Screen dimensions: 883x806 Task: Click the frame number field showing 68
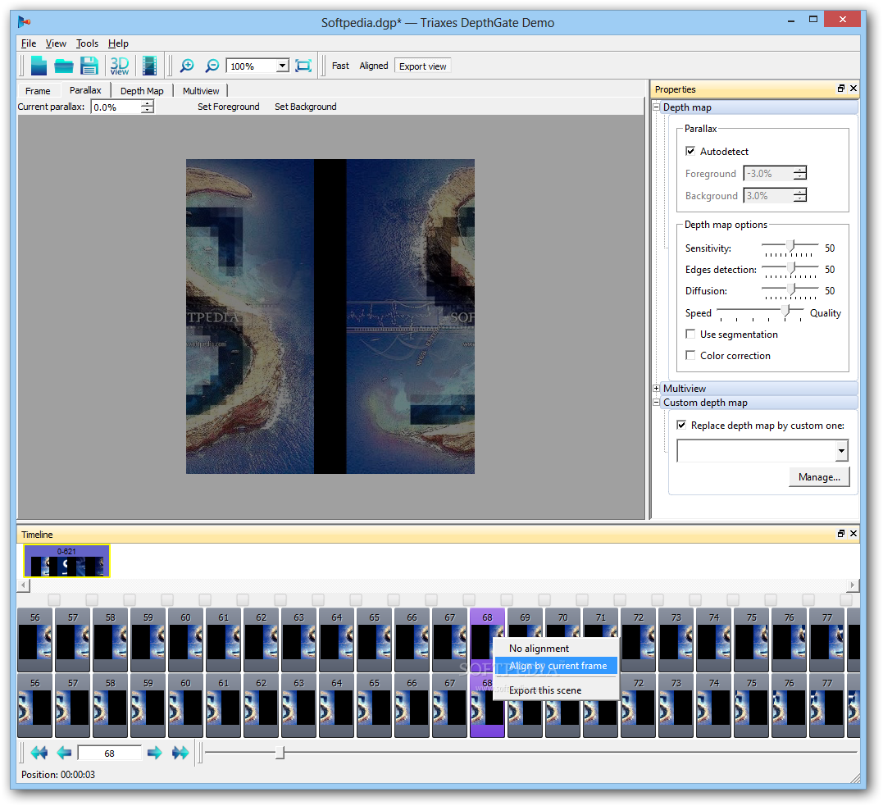(109, 753)
